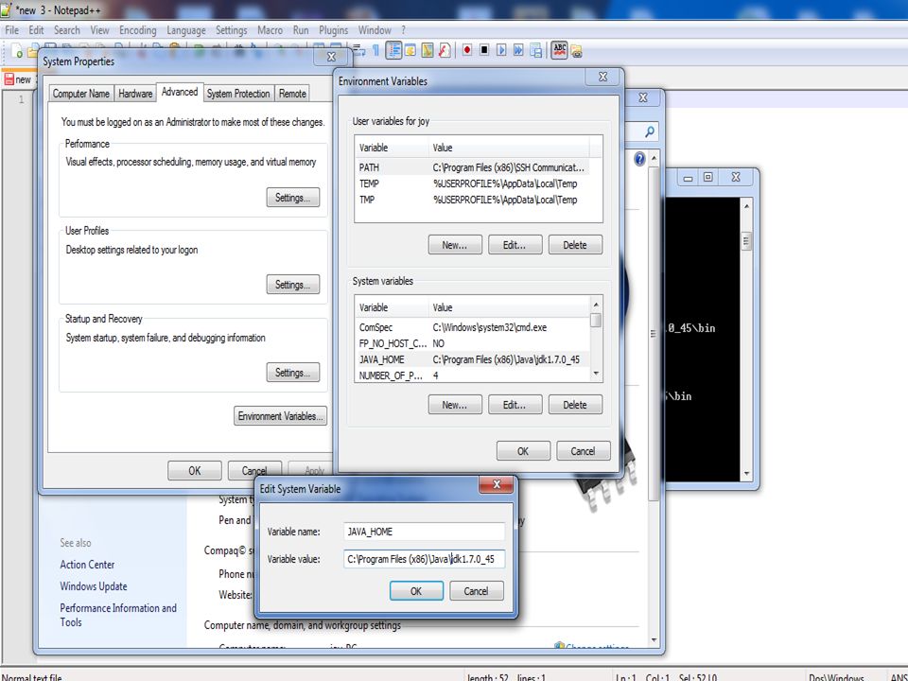Click scrollbar down arrow in command prompt window
Screen dimensions: 908x681
[x=746, y=474]
